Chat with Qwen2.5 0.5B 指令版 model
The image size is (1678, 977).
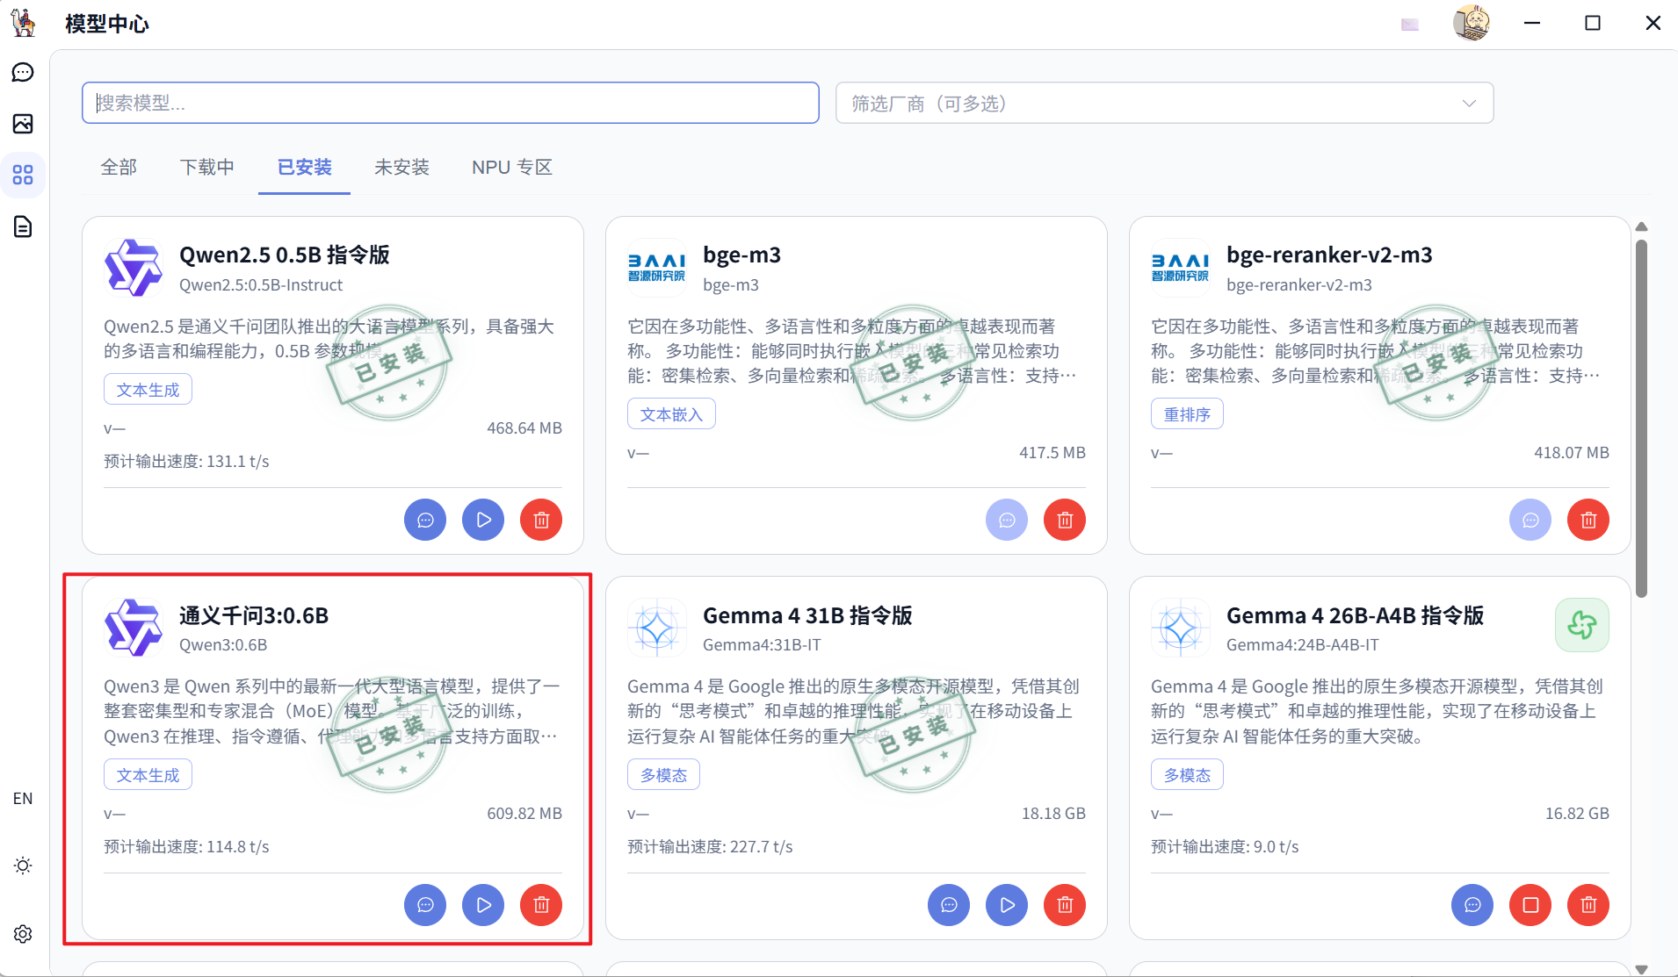point(425,520)
